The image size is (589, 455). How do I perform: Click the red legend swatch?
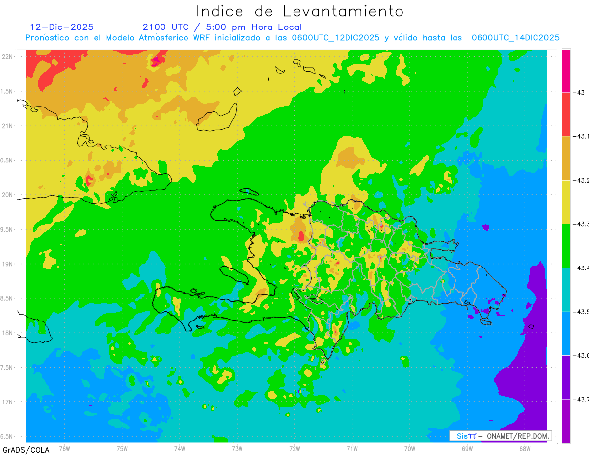[x=566, y=114]
